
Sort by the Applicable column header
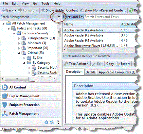[x=128, y=24]
